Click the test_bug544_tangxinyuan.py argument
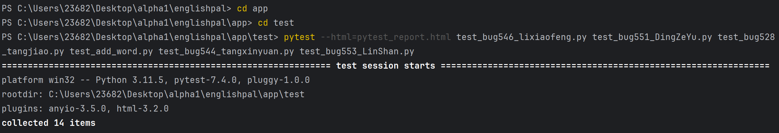 pos(226,51)
